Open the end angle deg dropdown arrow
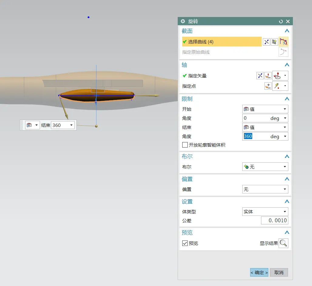The width and height of the screenshot is (312, 286). click(285, 136)
